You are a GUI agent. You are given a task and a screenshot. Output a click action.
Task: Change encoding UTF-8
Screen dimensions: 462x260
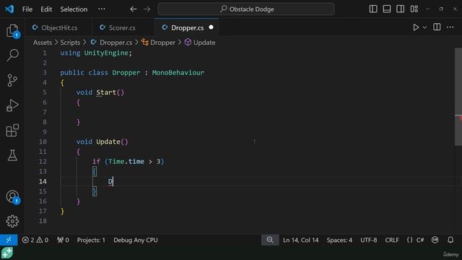click(x=369, y=240)
